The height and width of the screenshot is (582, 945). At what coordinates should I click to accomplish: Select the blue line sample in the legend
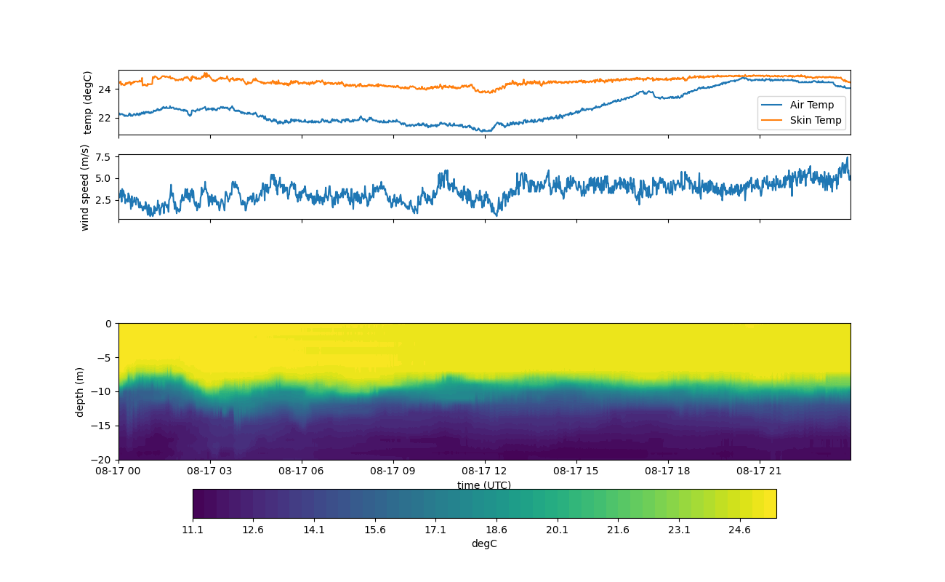point(773,105)
